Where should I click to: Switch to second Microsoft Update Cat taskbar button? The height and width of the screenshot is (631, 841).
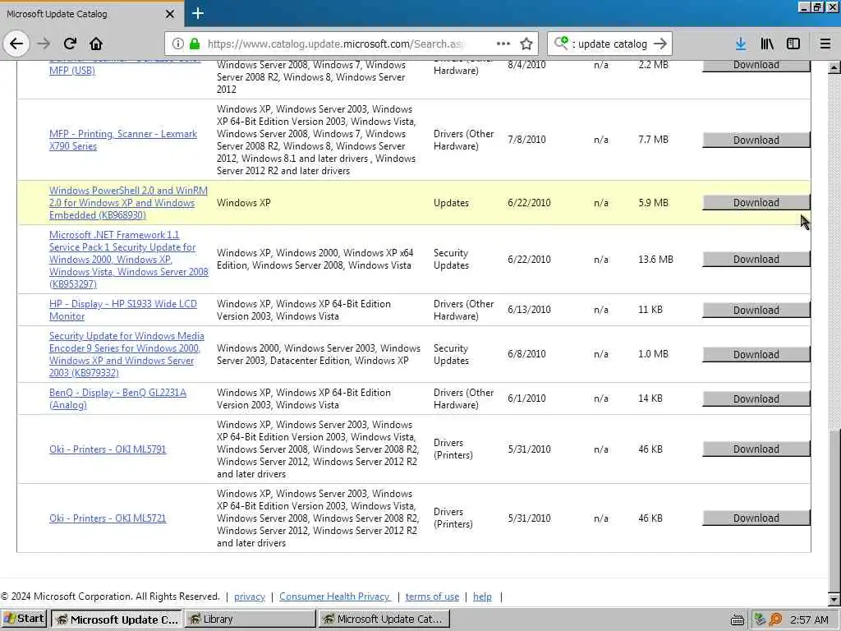(384, 619)
